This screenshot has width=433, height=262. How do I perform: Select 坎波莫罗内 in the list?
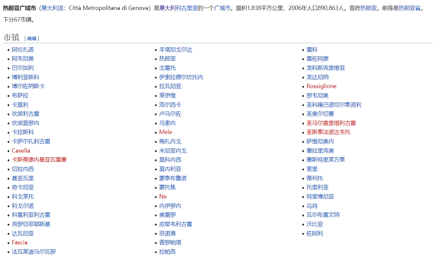click(26, 123)
